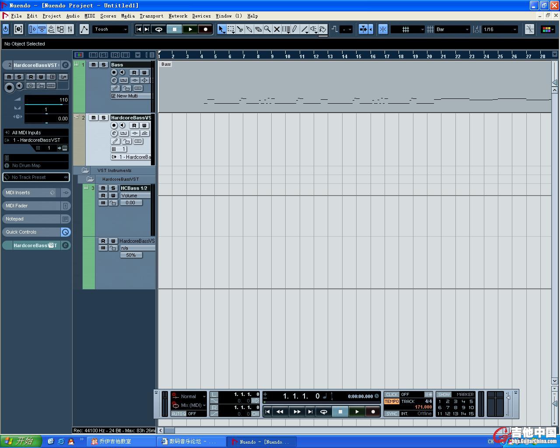Open Quick Controls section icon

tap(65, 232)
